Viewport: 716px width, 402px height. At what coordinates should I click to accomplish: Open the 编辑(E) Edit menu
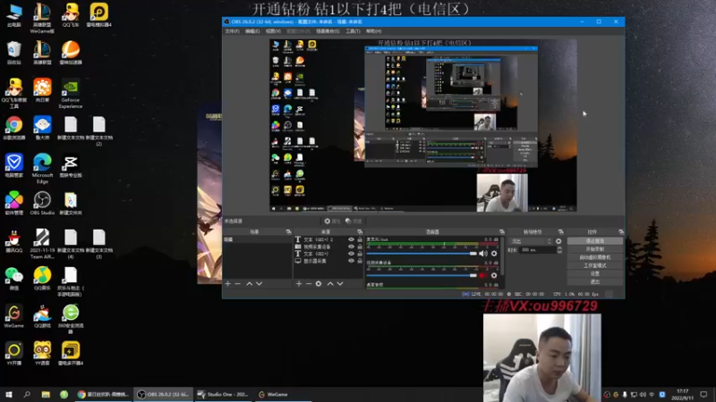pos(252,31)
